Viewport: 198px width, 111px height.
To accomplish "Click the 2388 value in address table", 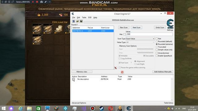I will point(129,79).
